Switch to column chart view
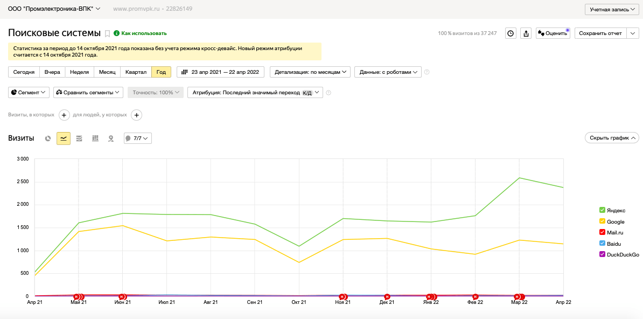This screenshot has height=319, width=643. point(95,138)
